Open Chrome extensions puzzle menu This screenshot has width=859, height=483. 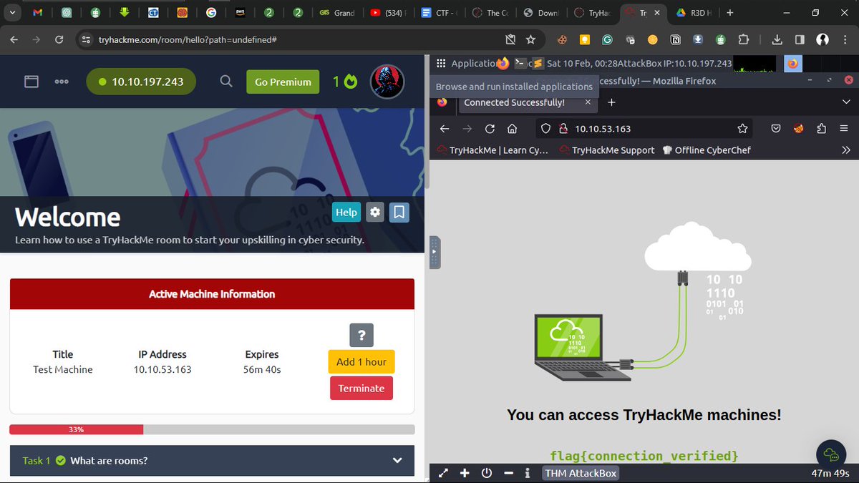click(x=744, y=40)
